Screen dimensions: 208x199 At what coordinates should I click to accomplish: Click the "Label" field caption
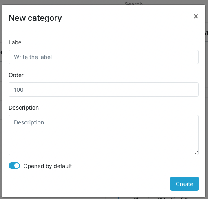[x=15, y=42]
